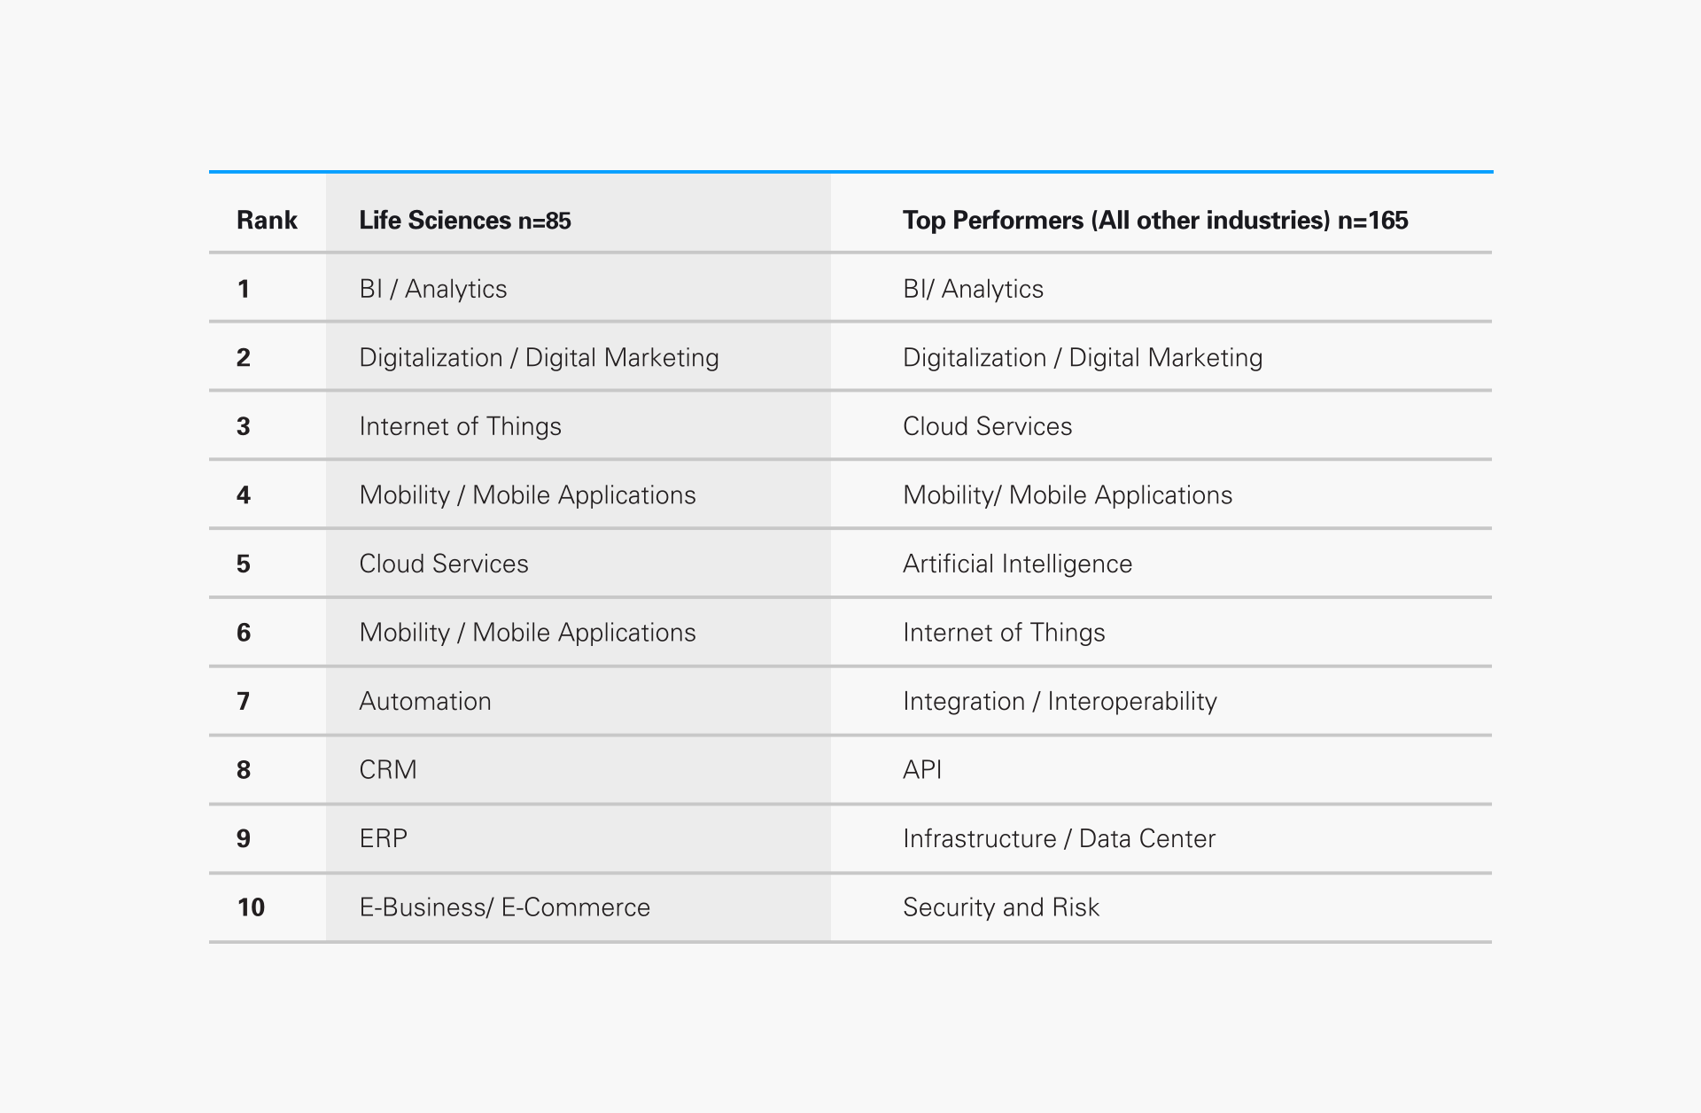Select Life Sciences 'Mobility / Mobile Applications' at rank 6
The width and height of the screenshot is (1701, 1113).
click(x=527, y=633)
